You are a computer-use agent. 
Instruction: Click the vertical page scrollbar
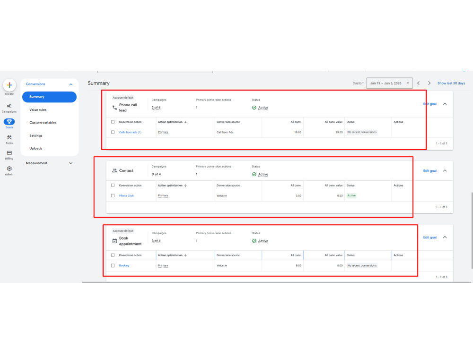[472, 230]
